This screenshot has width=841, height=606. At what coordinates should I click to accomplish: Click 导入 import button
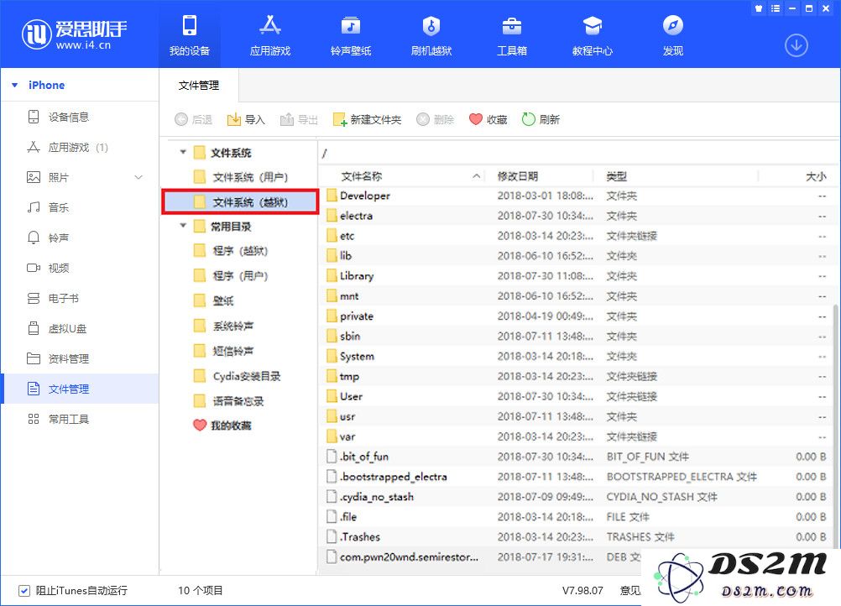click(246, 119)
